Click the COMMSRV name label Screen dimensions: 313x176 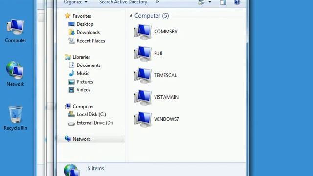pyautogui.click(x=166, y=31)
